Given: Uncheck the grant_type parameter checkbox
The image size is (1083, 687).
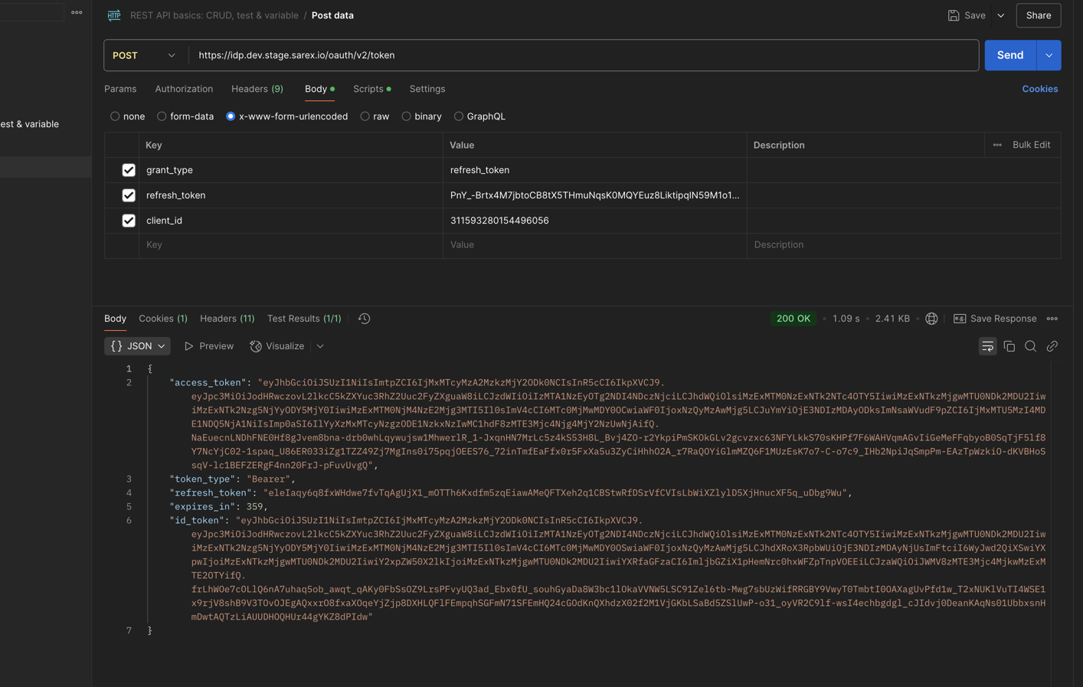Looking at the screenshot, I should (x=129, y=170).
